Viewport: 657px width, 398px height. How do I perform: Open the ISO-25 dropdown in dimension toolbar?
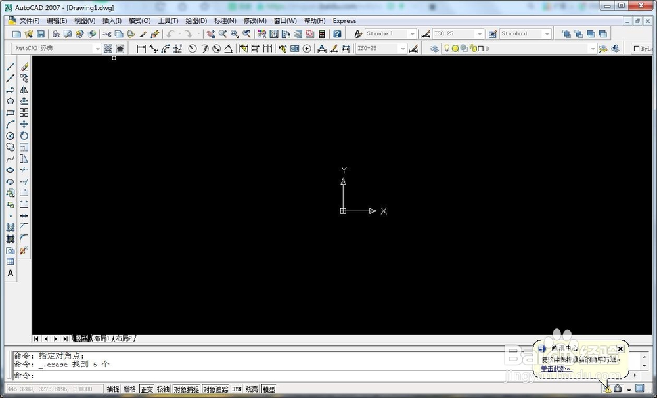click(x=403, y=49)
